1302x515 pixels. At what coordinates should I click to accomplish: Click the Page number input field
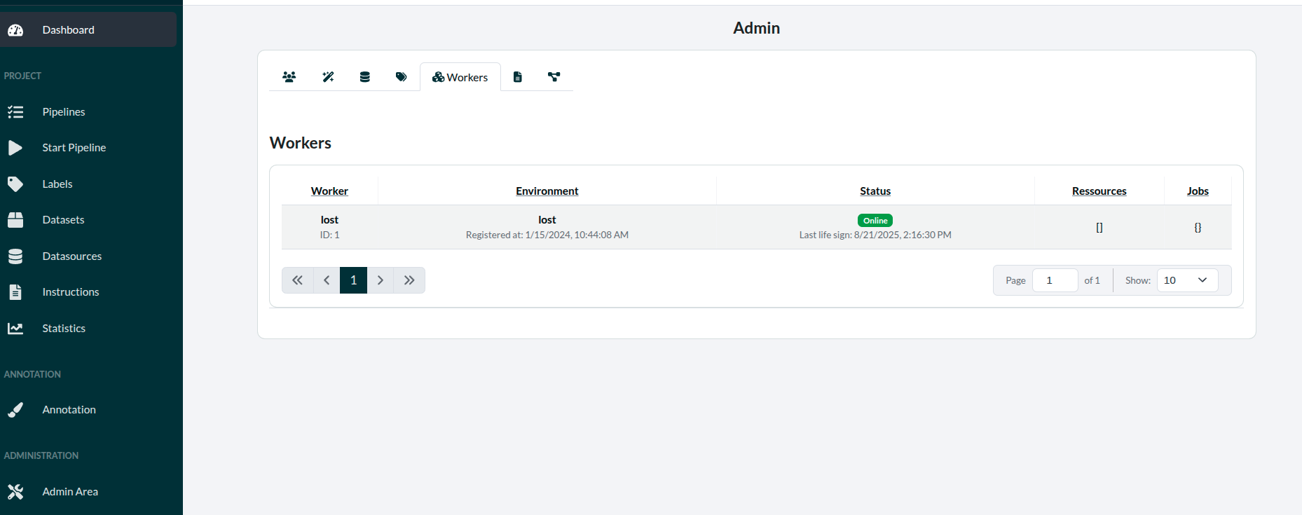coord(1055,280)
